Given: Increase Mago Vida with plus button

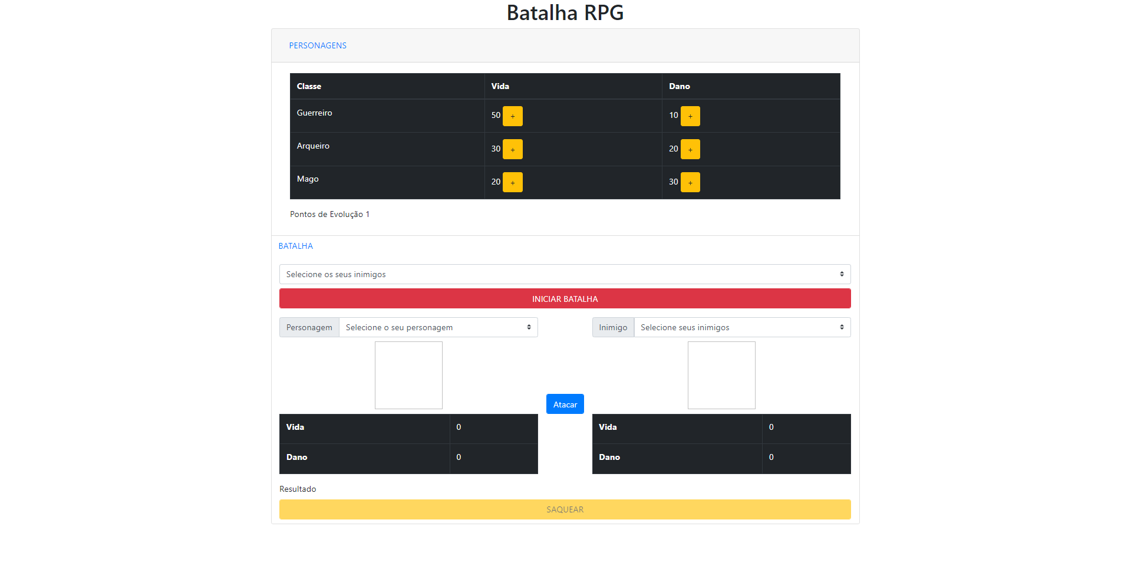Looking at the screenshot, I should (512, 182).
